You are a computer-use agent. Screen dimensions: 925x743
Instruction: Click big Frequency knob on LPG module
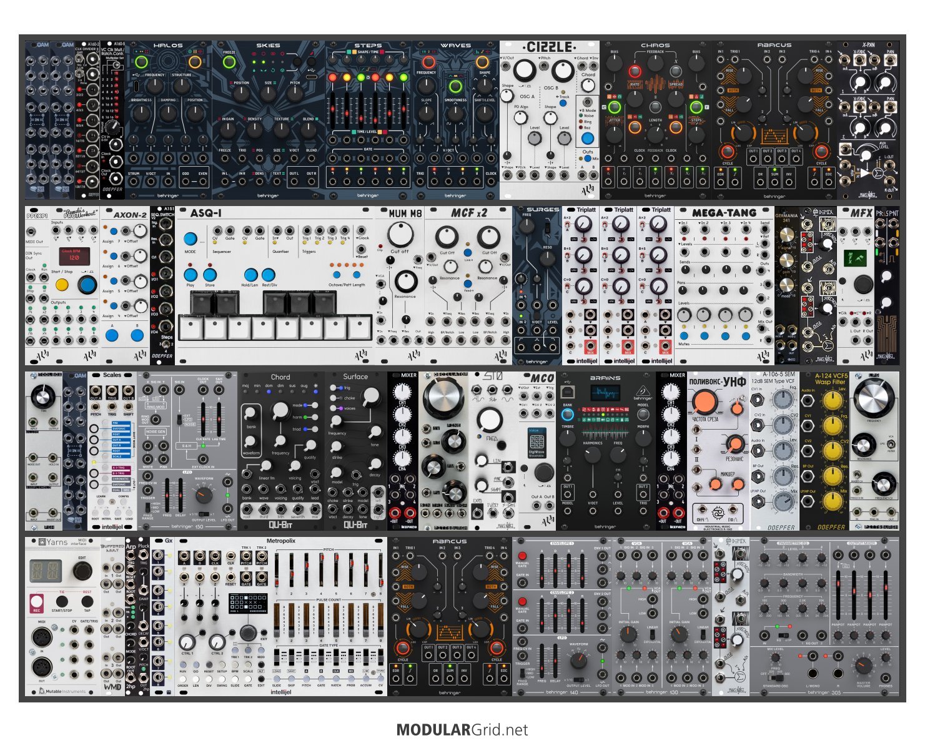pos(873,398)
